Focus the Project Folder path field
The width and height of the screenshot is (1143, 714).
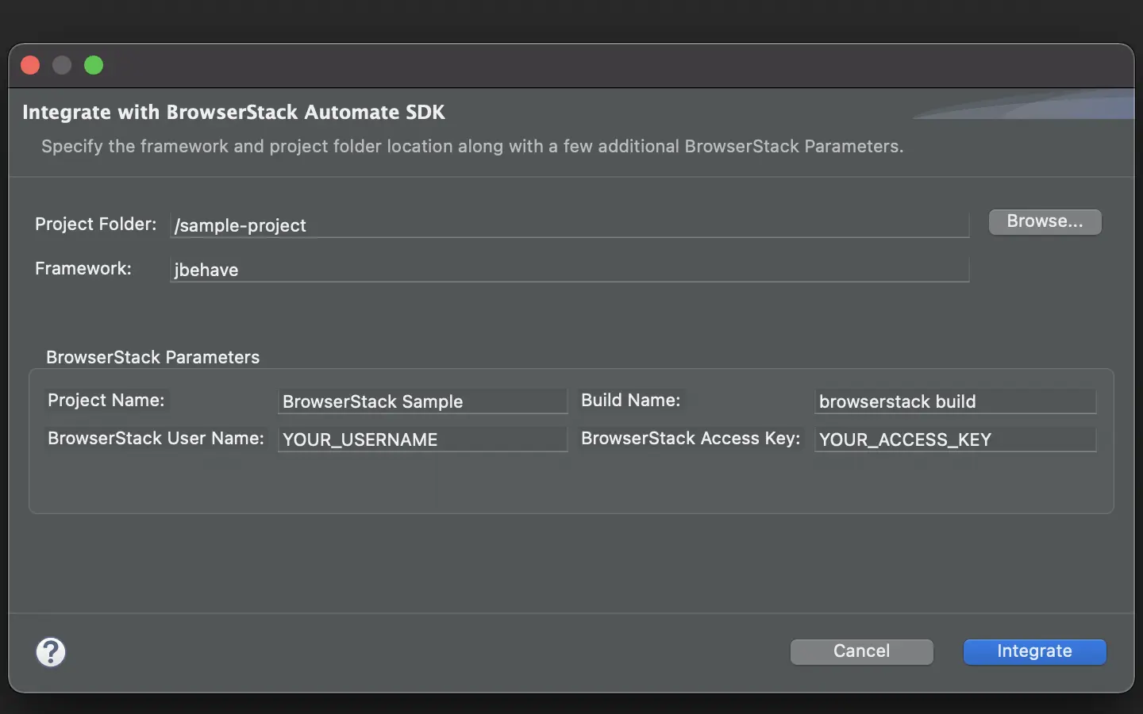point(568,225)
